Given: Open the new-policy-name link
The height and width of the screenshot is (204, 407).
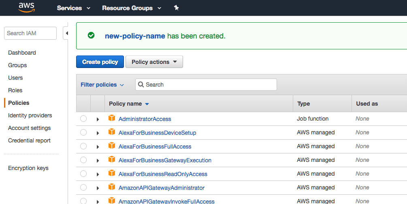Looking at the screenshot, I should 135,36.
